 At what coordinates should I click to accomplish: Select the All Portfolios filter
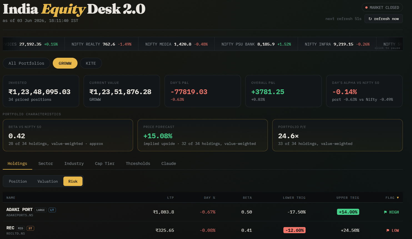[26, 63]
